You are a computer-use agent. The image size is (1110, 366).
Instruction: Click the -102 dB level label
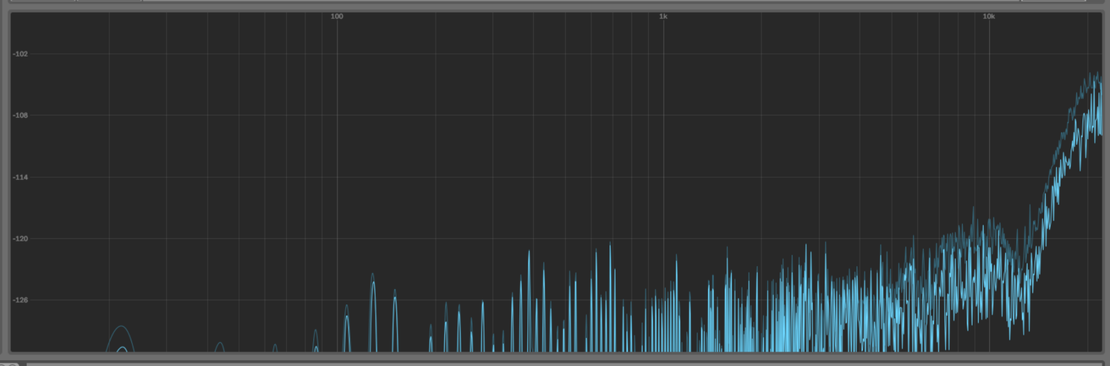[x=20, y=54]
